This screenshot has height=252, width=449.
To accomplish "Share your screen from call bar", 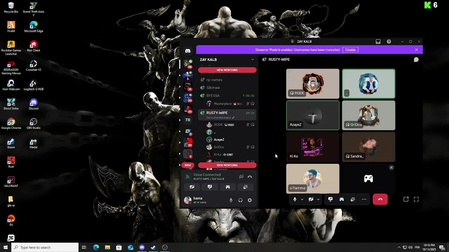I will pos(330,199).
